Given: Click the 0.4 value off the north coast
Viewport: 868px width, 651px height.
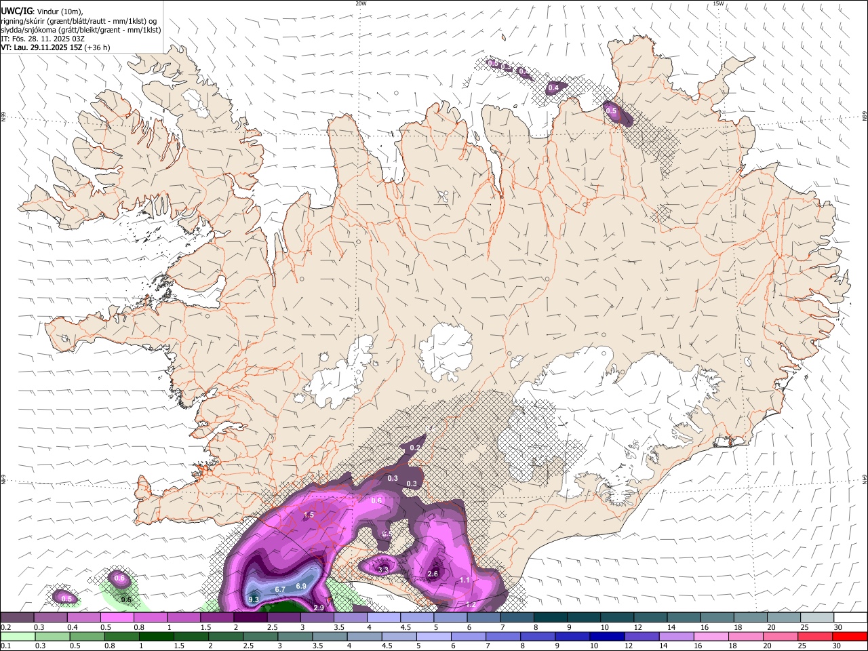Looking at the screenshot, I should click(553, 87).
